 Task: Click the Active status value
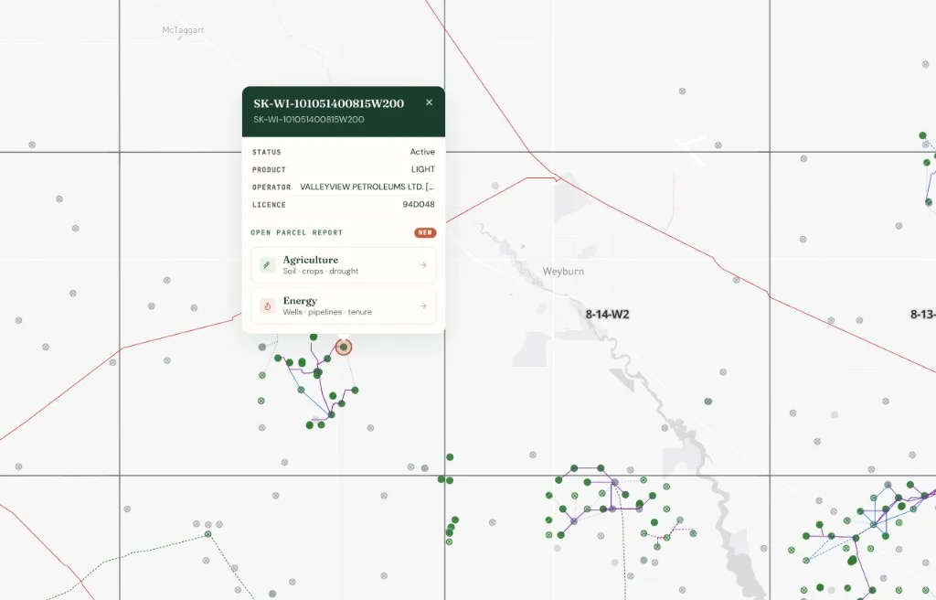(422, 152)
